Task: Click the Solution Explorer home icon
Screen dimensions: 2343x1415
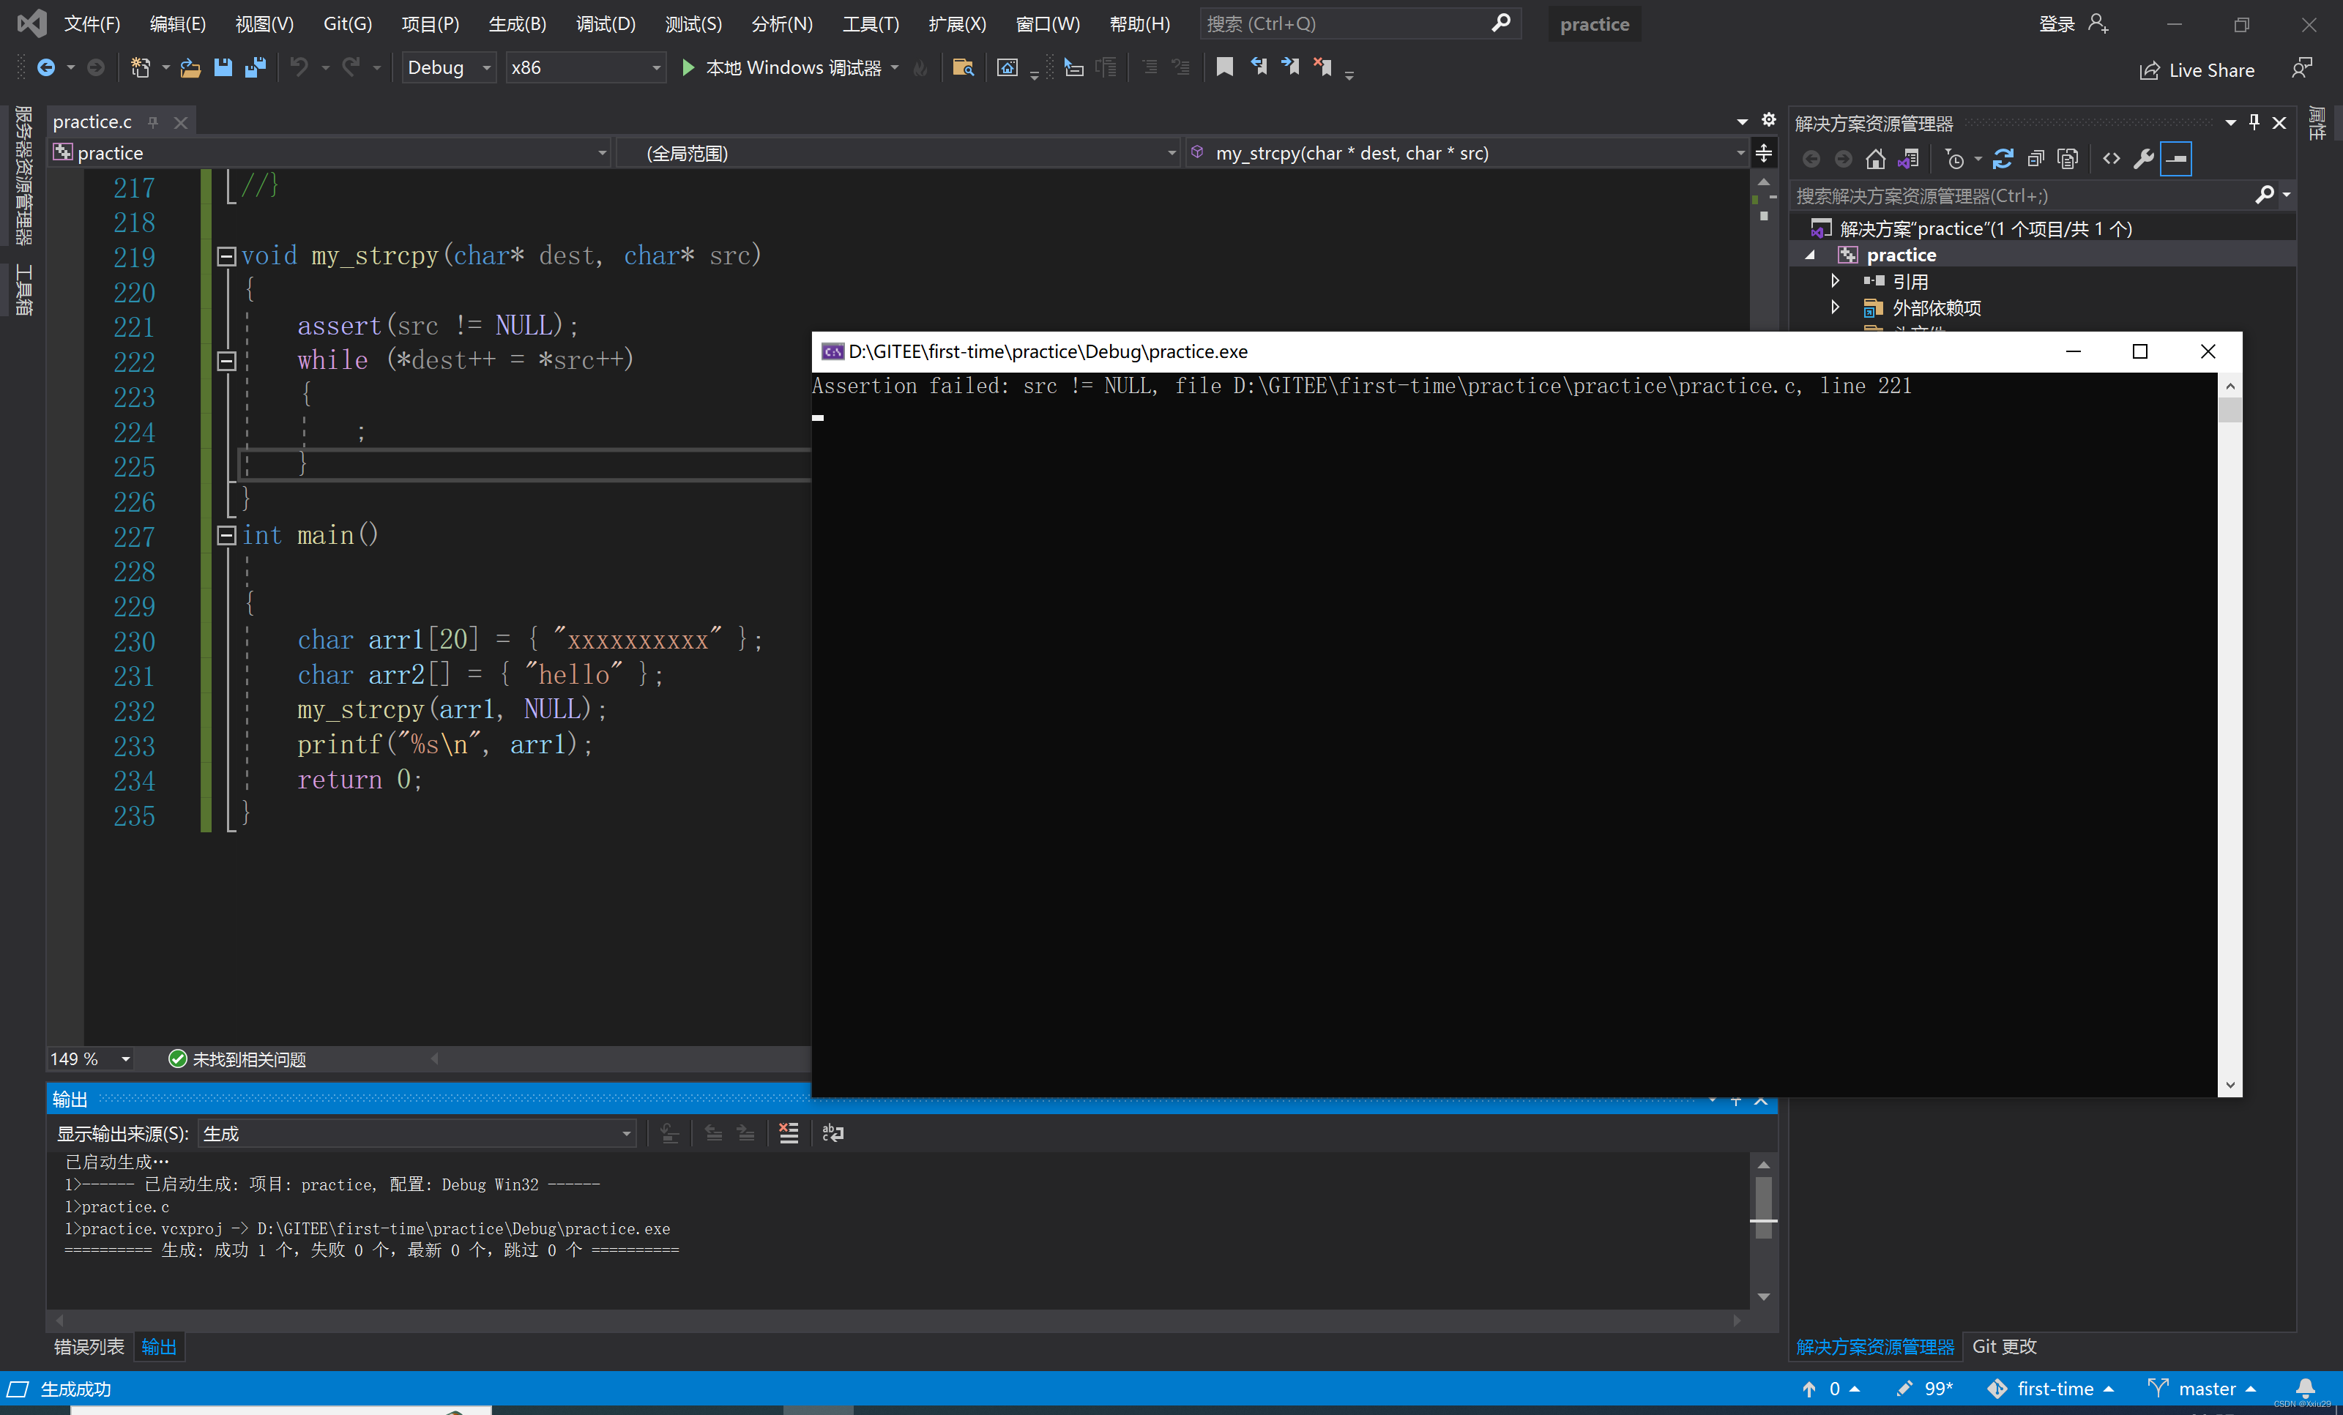Action: [x=1874, y=159]
